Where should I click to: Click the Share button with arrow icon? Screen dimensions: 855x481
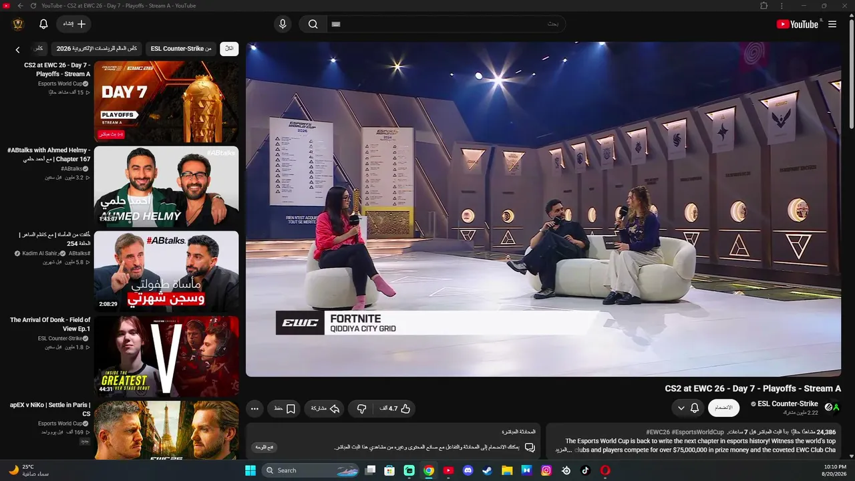click(x=325, y=408)
